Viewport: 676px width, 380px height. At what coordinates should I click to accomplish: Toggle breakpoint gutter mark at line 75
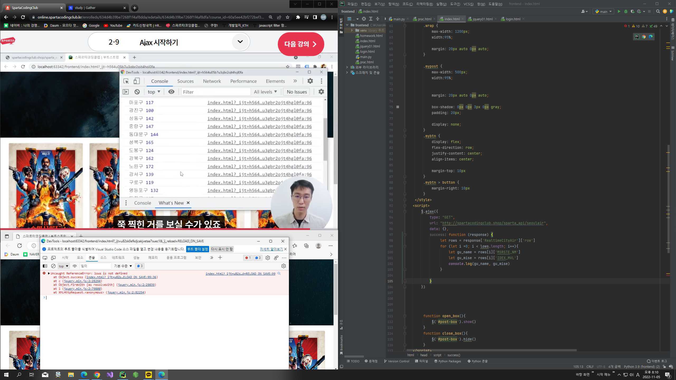click(x=398, y=107)
